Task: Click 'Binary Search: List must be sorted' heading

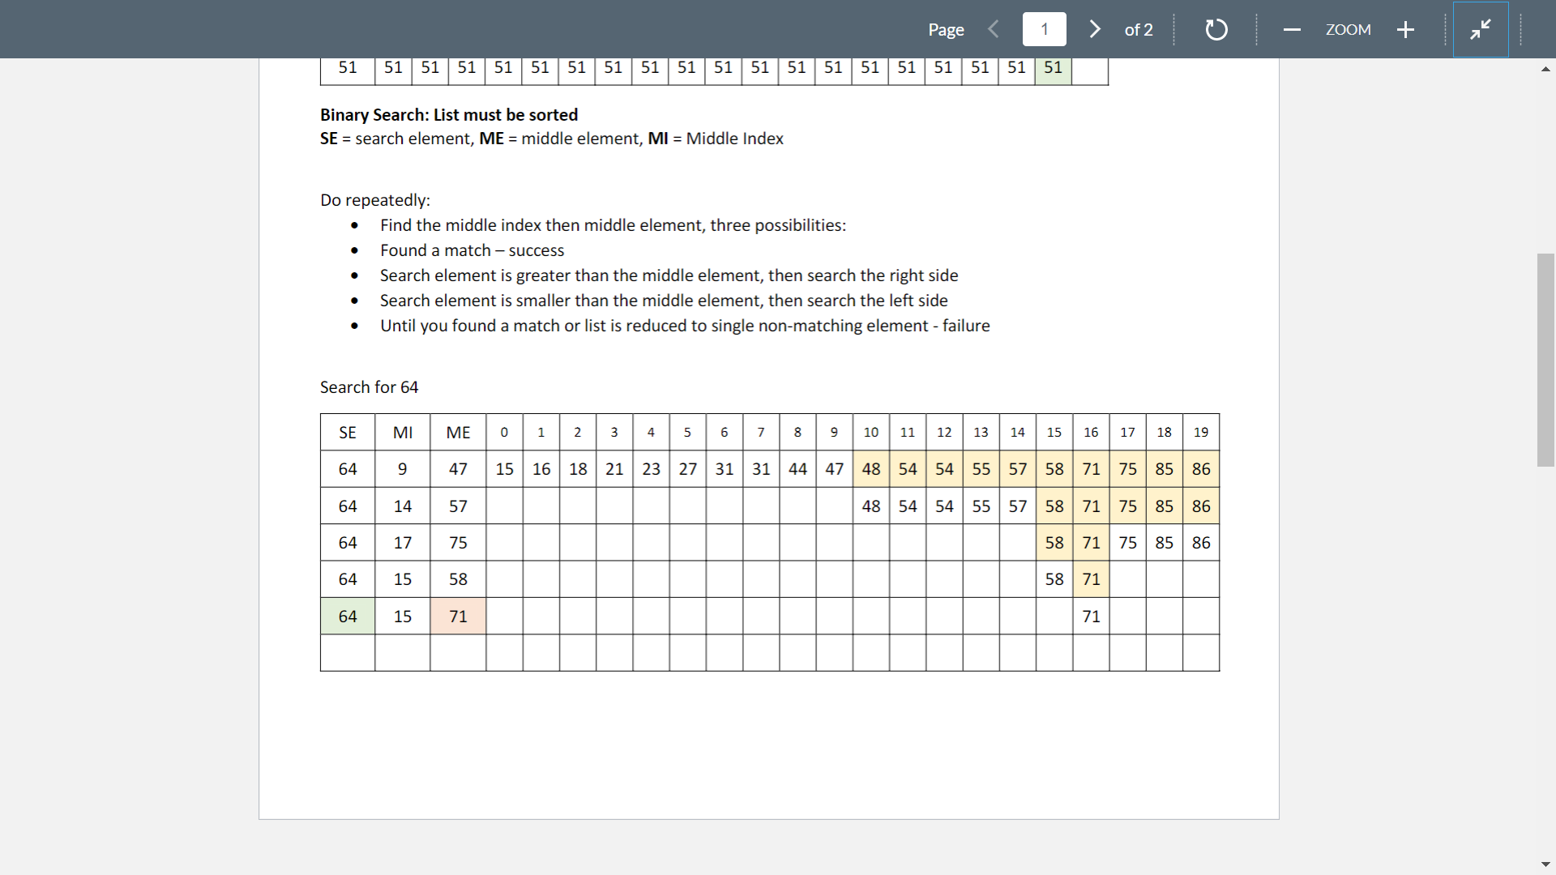Action: point(449,114)
